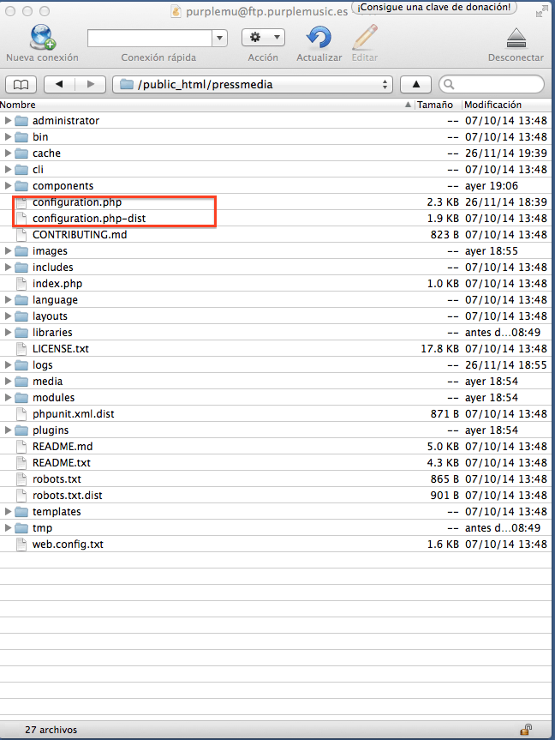Click the administrator folder icon

[21, 121]
